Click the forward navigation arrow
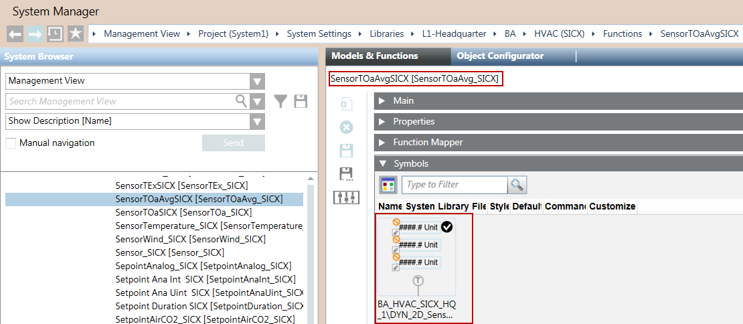 [35, 33]
